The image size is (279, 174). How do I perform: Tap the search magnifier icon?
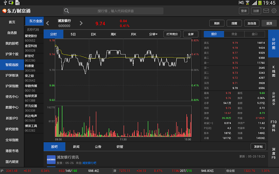tap(66, 11)
